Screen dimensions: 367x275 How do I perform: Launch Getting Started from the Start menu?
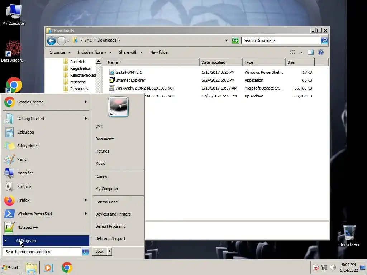(46, 118)
